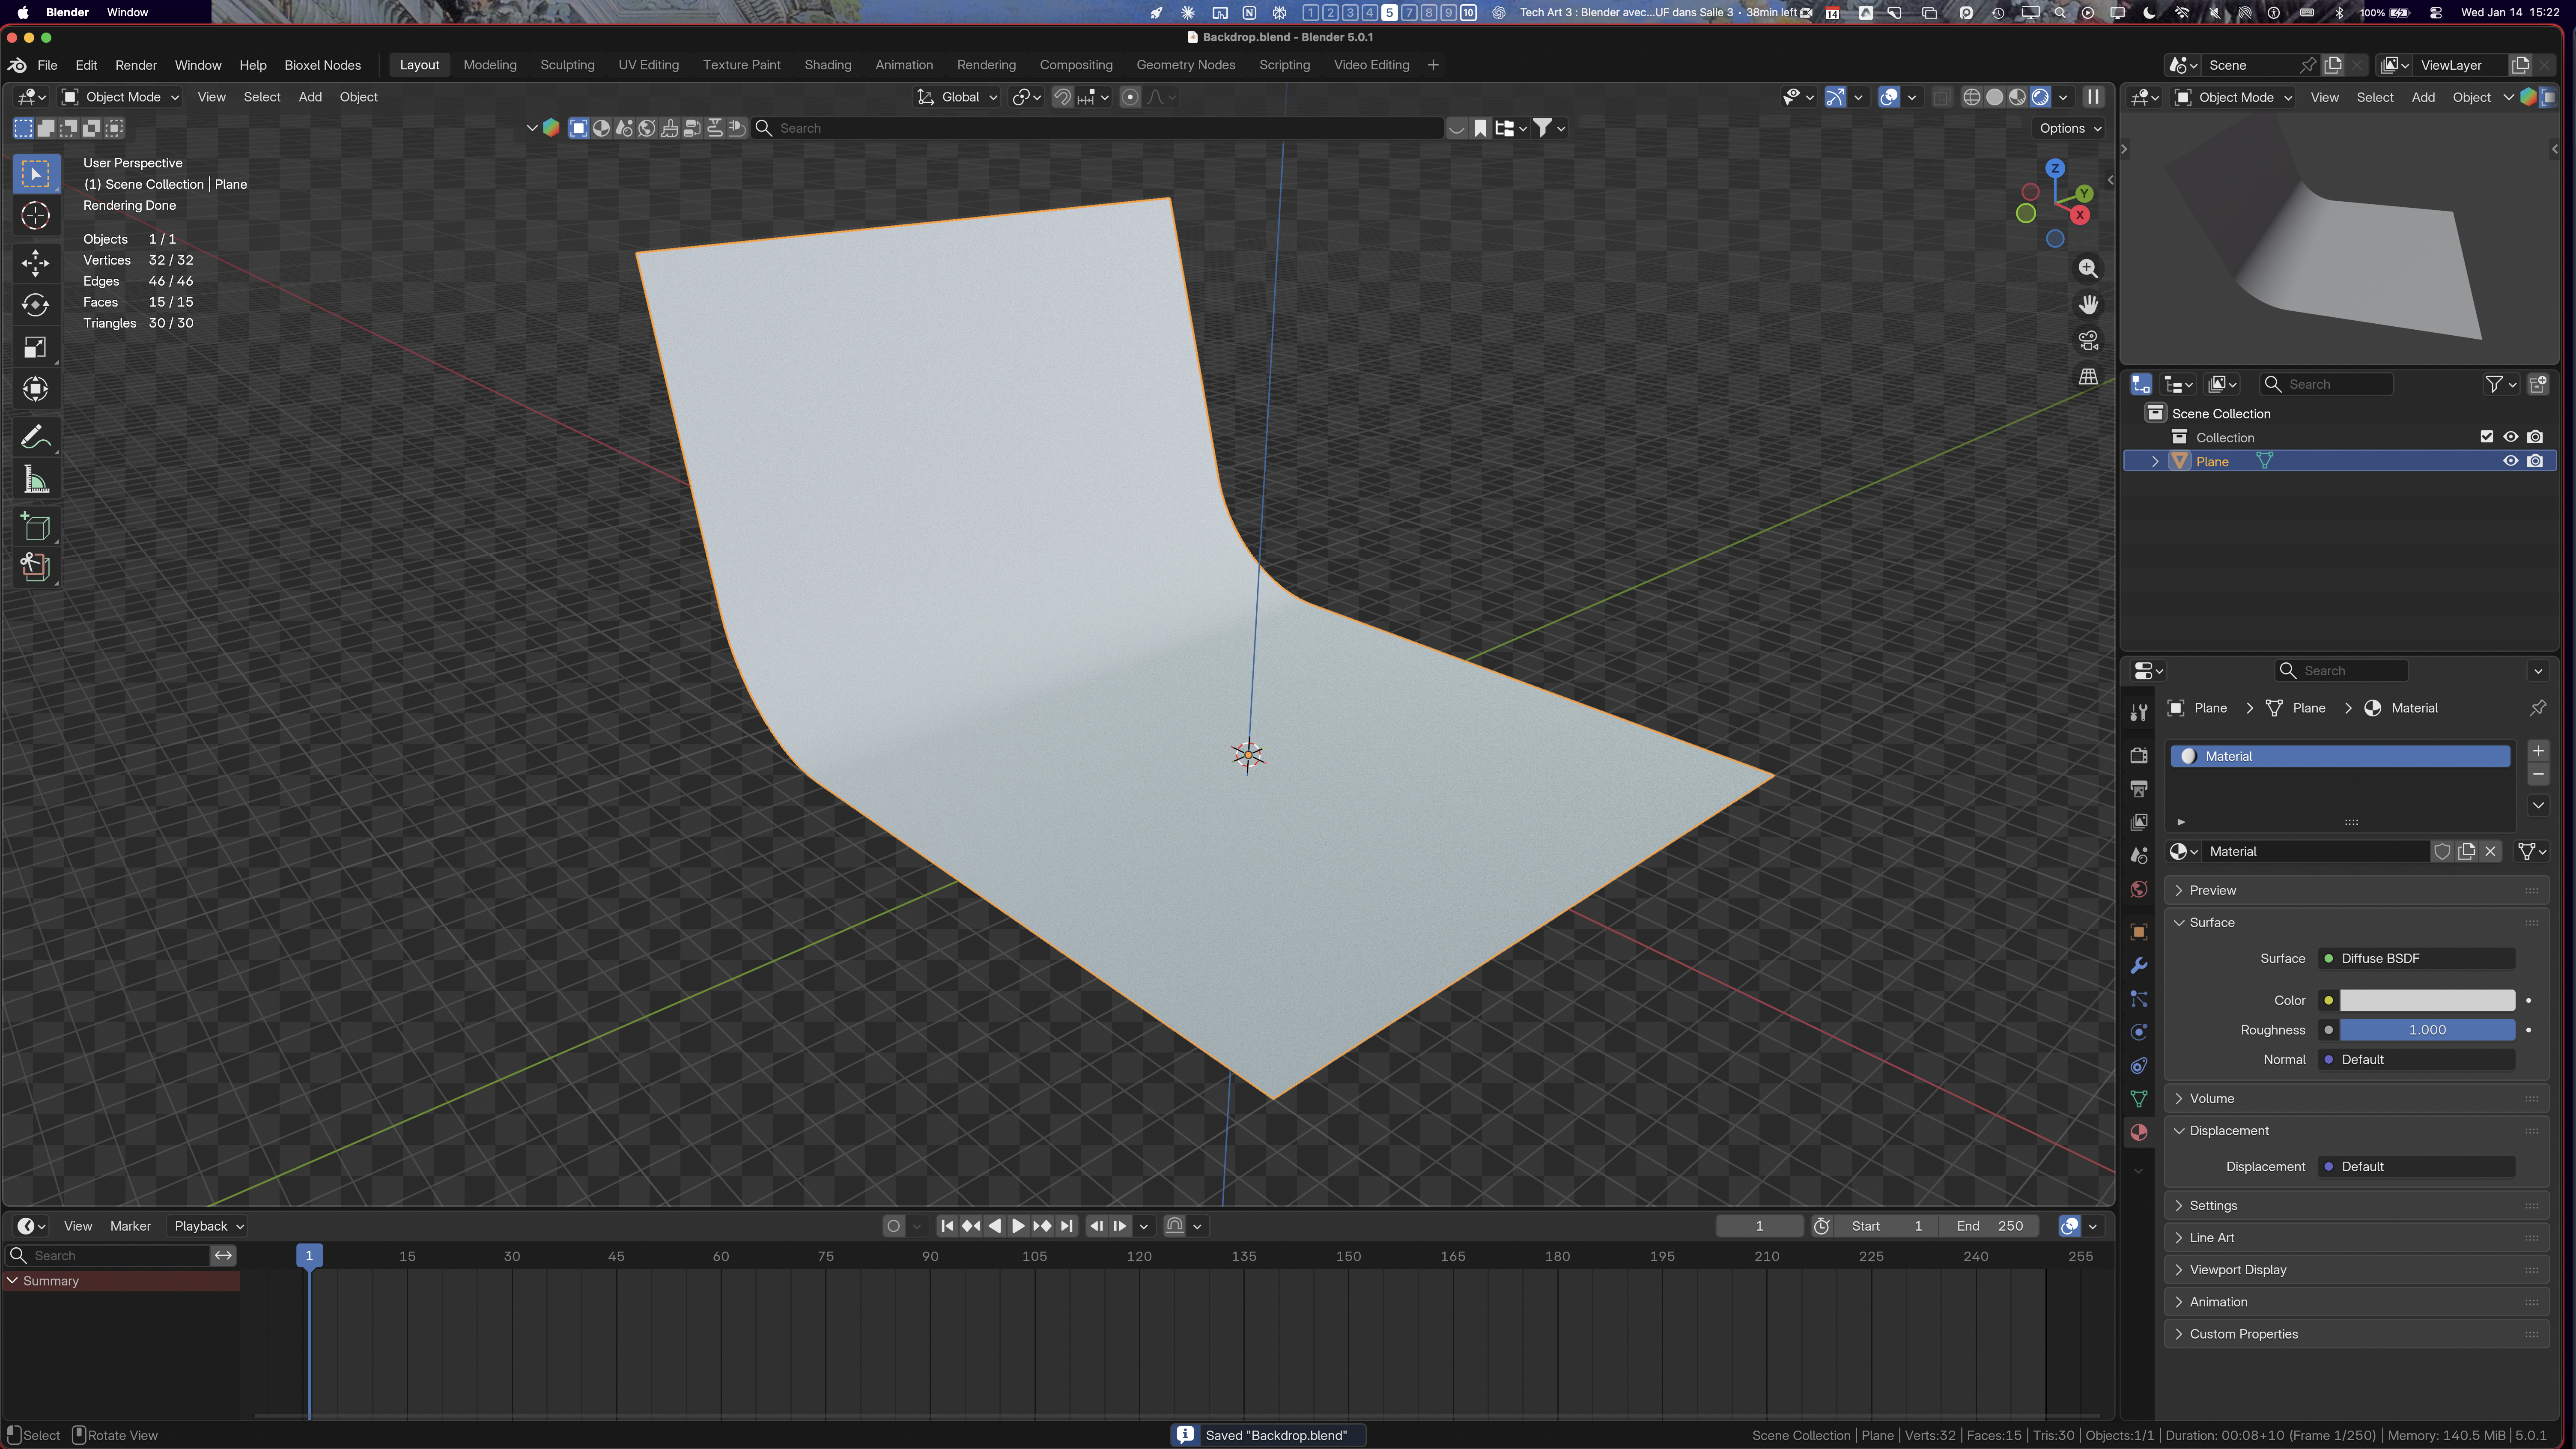
Task: Open the viewport Add menu
Action: tap(310, 97)
